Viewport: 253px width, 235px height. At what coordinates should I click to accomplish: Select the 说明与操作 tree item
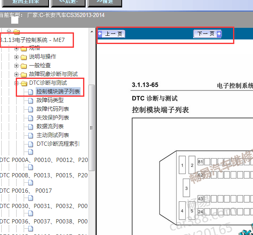(42, 56)
